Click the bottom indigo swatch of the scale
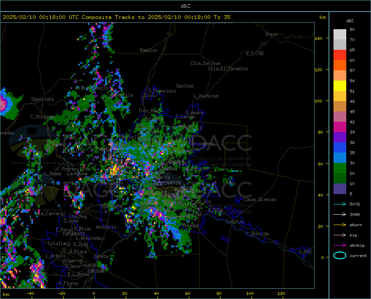 click(340, 189)
